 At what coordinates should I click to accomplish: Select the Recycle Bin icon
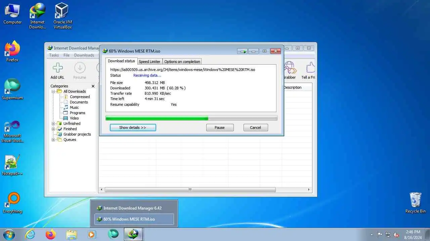pos(416,203)
